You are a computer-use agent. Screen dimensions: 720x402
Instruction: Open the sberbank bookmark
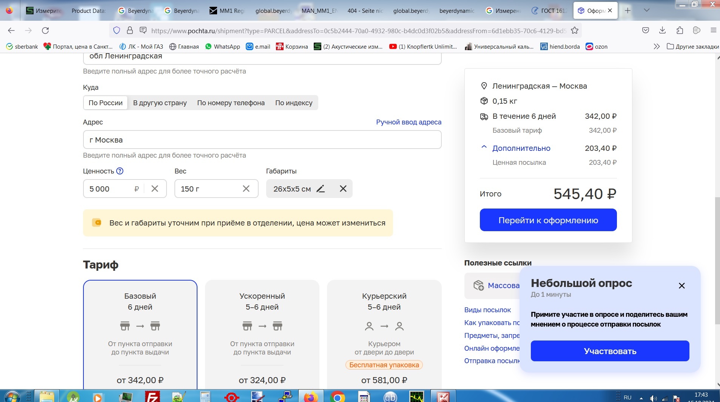[22, 46]
